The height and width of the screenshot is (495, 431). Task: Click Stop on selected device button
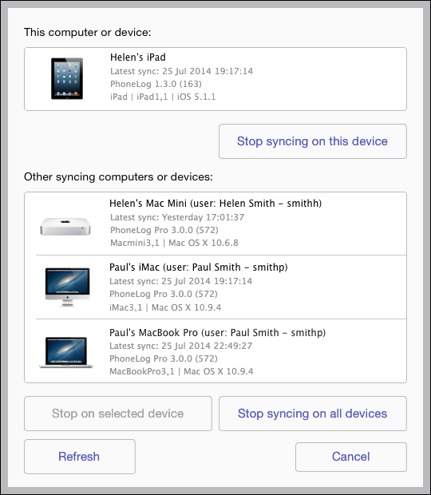point(118,414)
